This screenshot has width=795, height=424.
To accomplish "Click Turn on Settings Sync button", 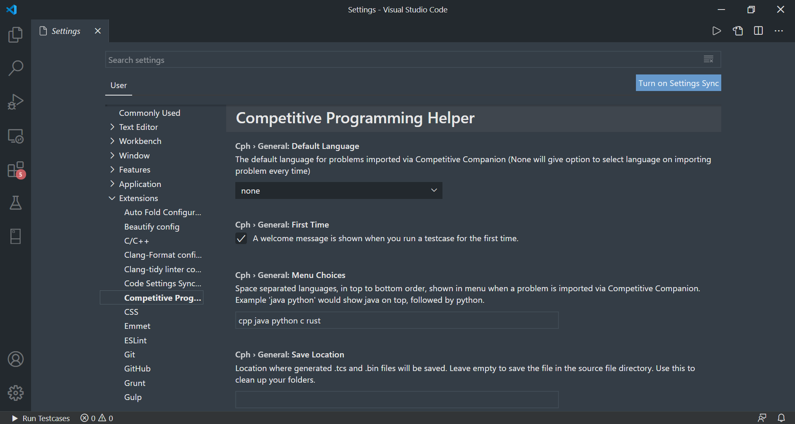I will [678, 83].
